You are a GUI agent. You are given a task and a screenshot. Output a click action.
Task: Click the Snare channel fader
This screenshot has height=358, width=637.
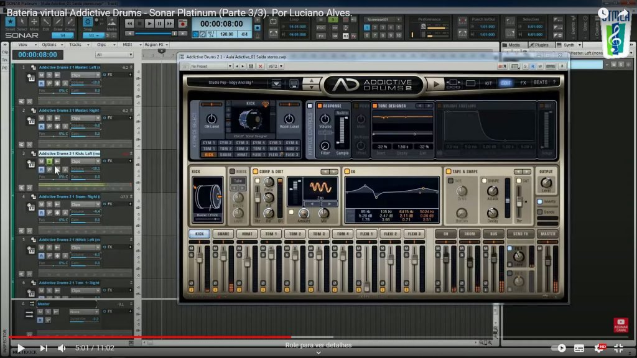pos(223,255)
